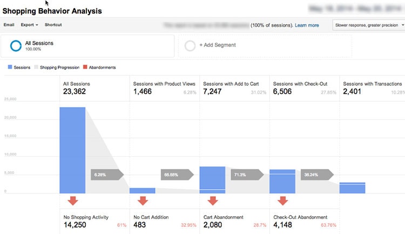
Task: Click the 6.28% progression arrow
Action: pyautogui.click(x=107, y=175)
